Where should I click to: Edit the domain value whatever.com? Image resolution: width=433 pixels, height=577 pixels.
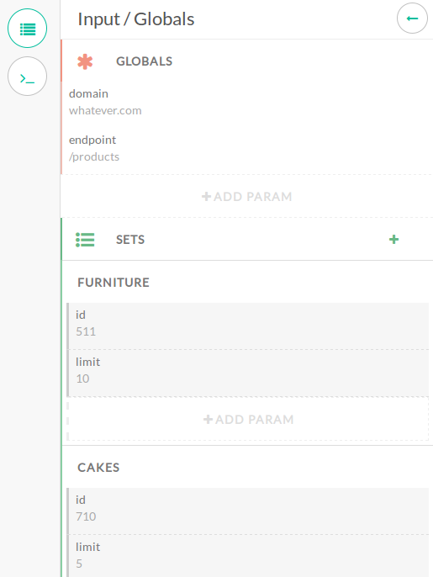click(x=105, y=110)
